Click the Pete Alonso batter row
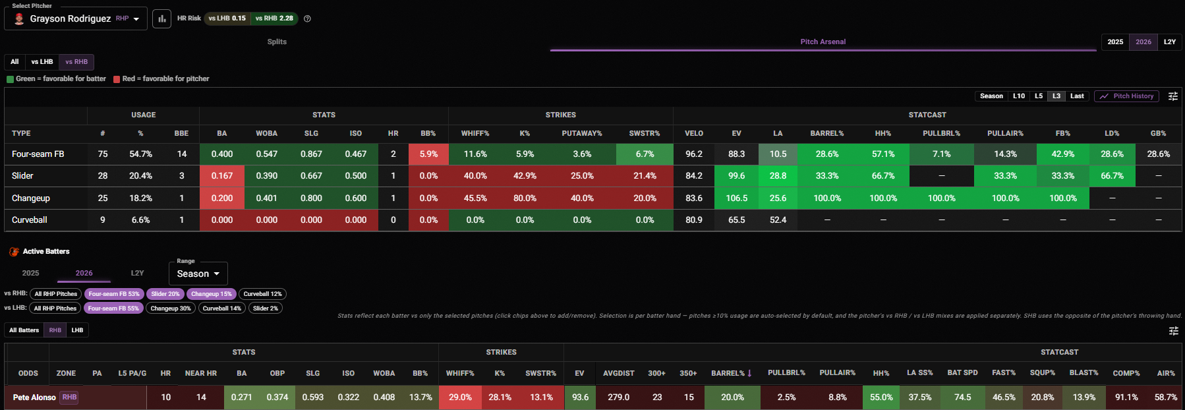The width and height of the screenshot is (1185, 410). tap(593, 397)
